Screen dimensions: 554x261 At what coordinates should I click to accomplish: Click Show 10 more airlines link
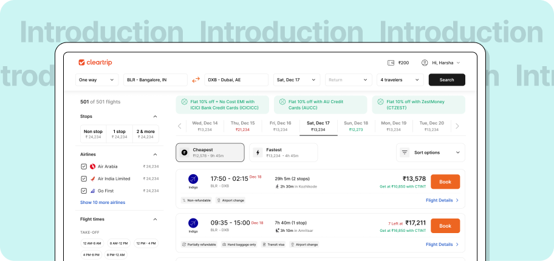click(103, 202)
